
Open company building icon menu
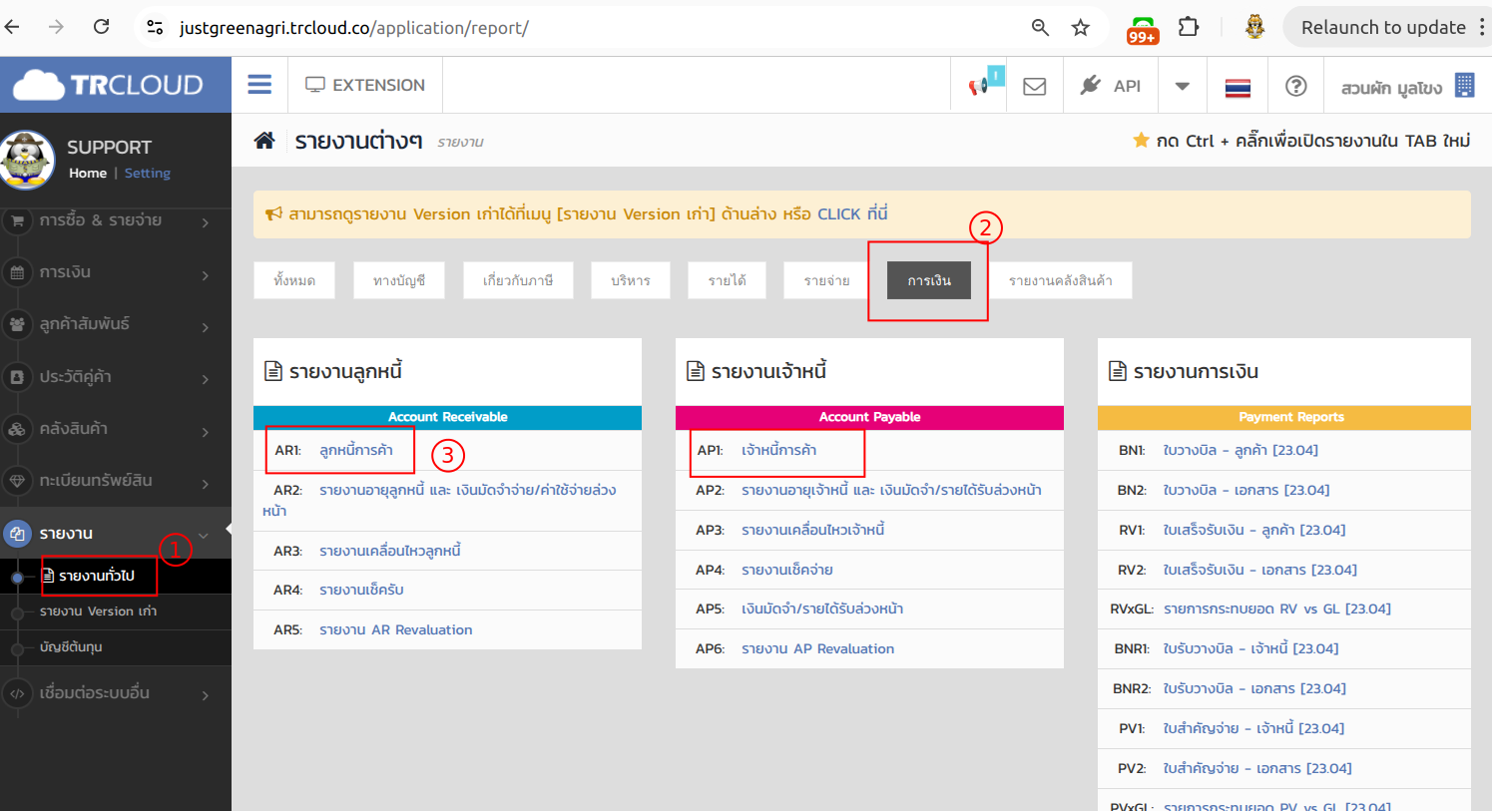pyautogui.click(x=1464, y=86)
